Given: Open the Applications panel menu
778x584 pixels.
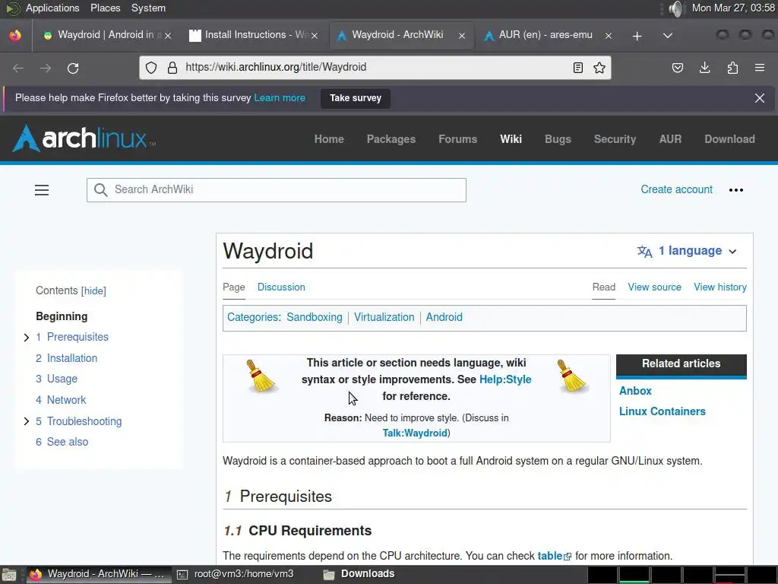Looking at the screenshot, I should click(x=52, y=8).
